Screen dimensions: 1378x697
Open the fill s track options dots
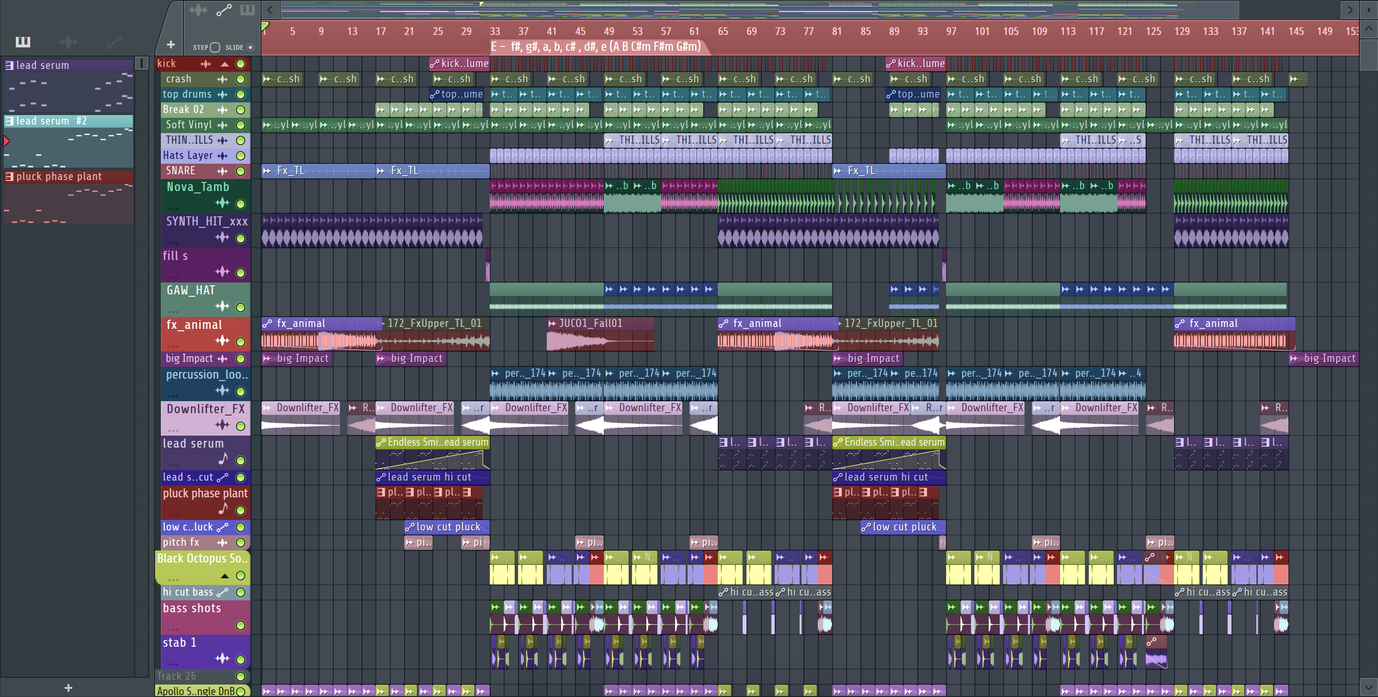pos(173,277)
